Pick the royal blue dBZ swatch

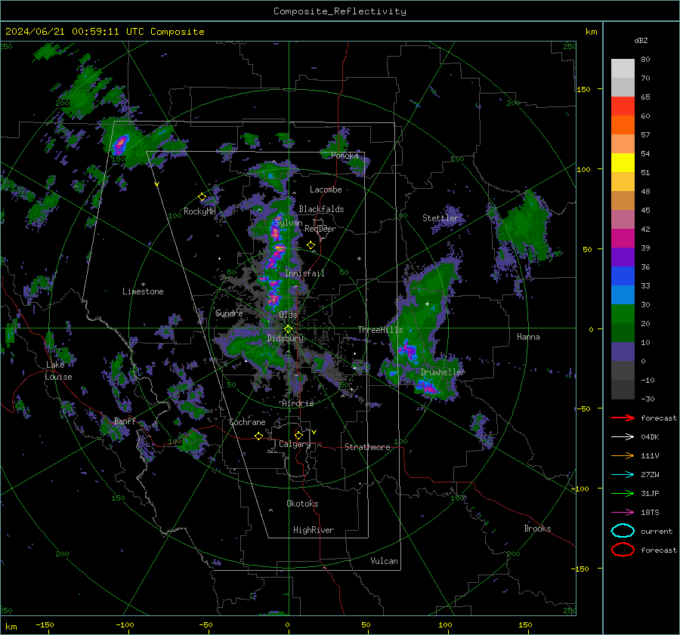[x=623, y=276]
